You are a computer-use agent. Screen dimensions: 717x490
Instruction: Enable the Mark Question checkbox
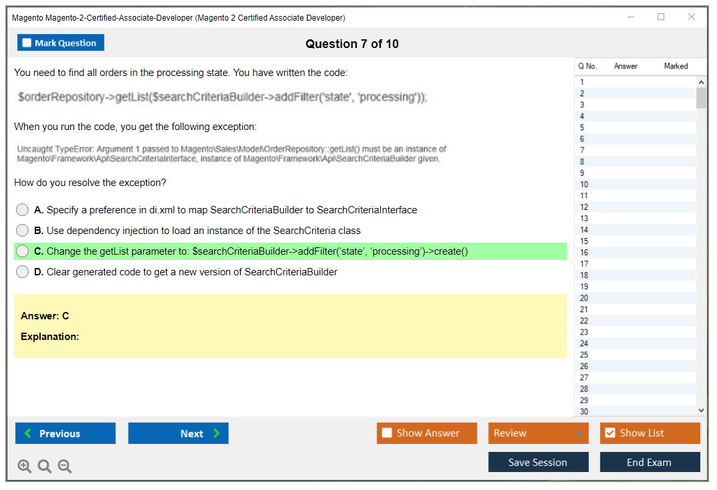pos(27,43)
